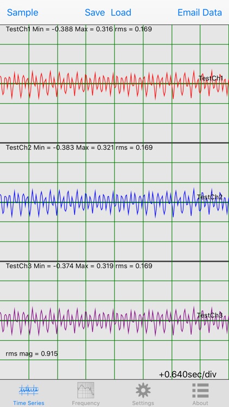Switch to the Frequency spectrum icon

click(86, 390)
